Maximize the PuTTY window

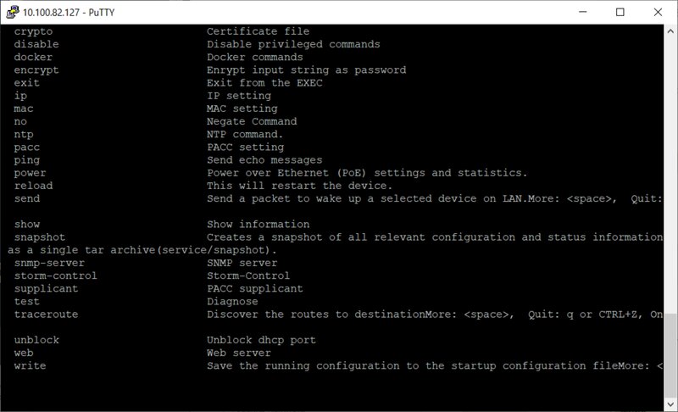620,12
